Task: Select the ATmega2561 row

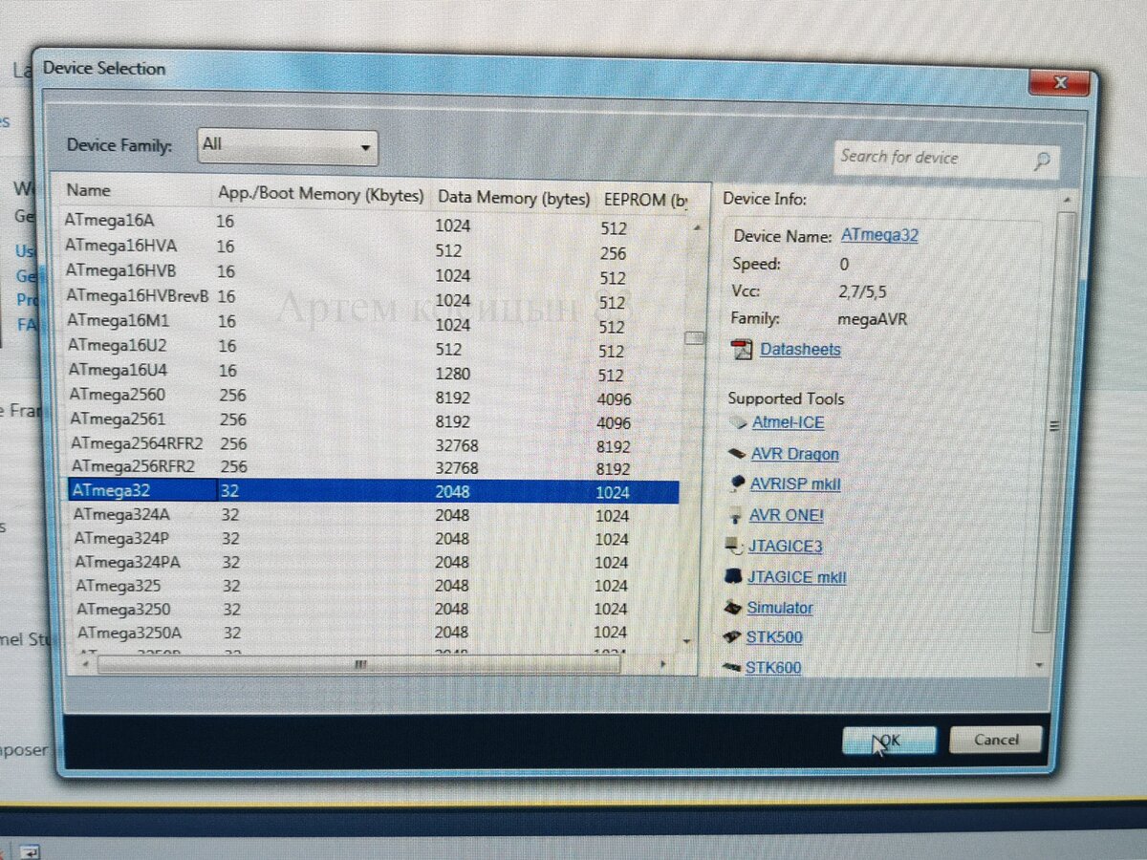Action: click(372, 419)
